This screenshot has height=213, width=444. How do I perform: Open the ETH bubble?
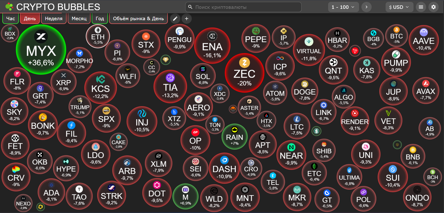(98, 36)
